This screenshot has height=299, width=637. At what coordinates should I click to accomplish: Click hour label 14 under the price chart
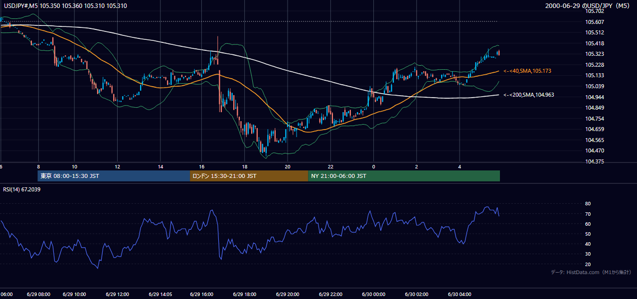pyautogui.click(x=160, y=166)
